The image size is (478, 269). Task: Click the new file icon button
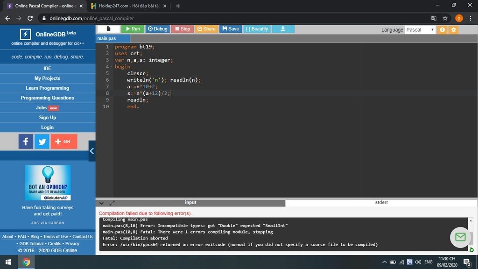pos(109,29)
